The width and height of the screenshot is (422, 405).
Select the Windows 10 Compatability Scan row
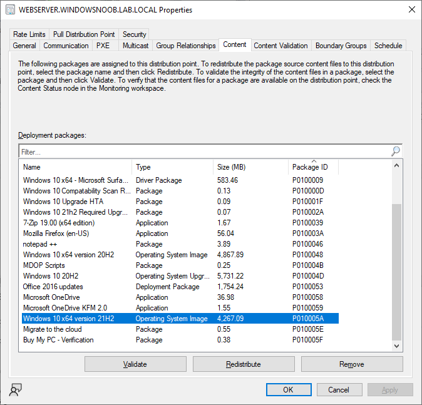(x=180, y=191)
